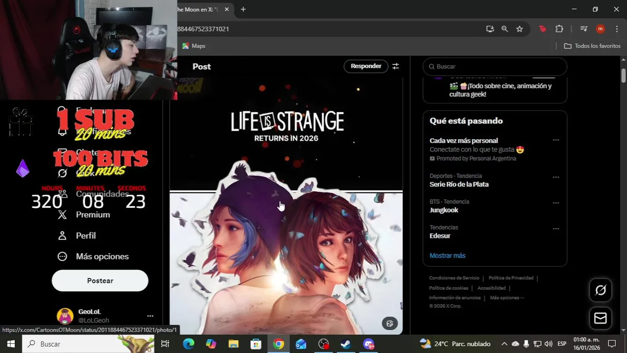
Task: Open the Chrome three-dot menu
Action: (617, 29)
